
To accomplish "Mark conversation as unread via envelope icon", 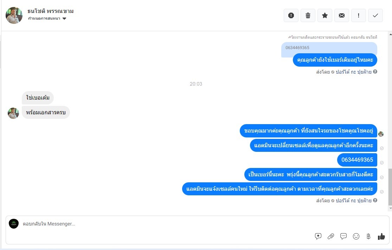I will click(x=342, y=15).
